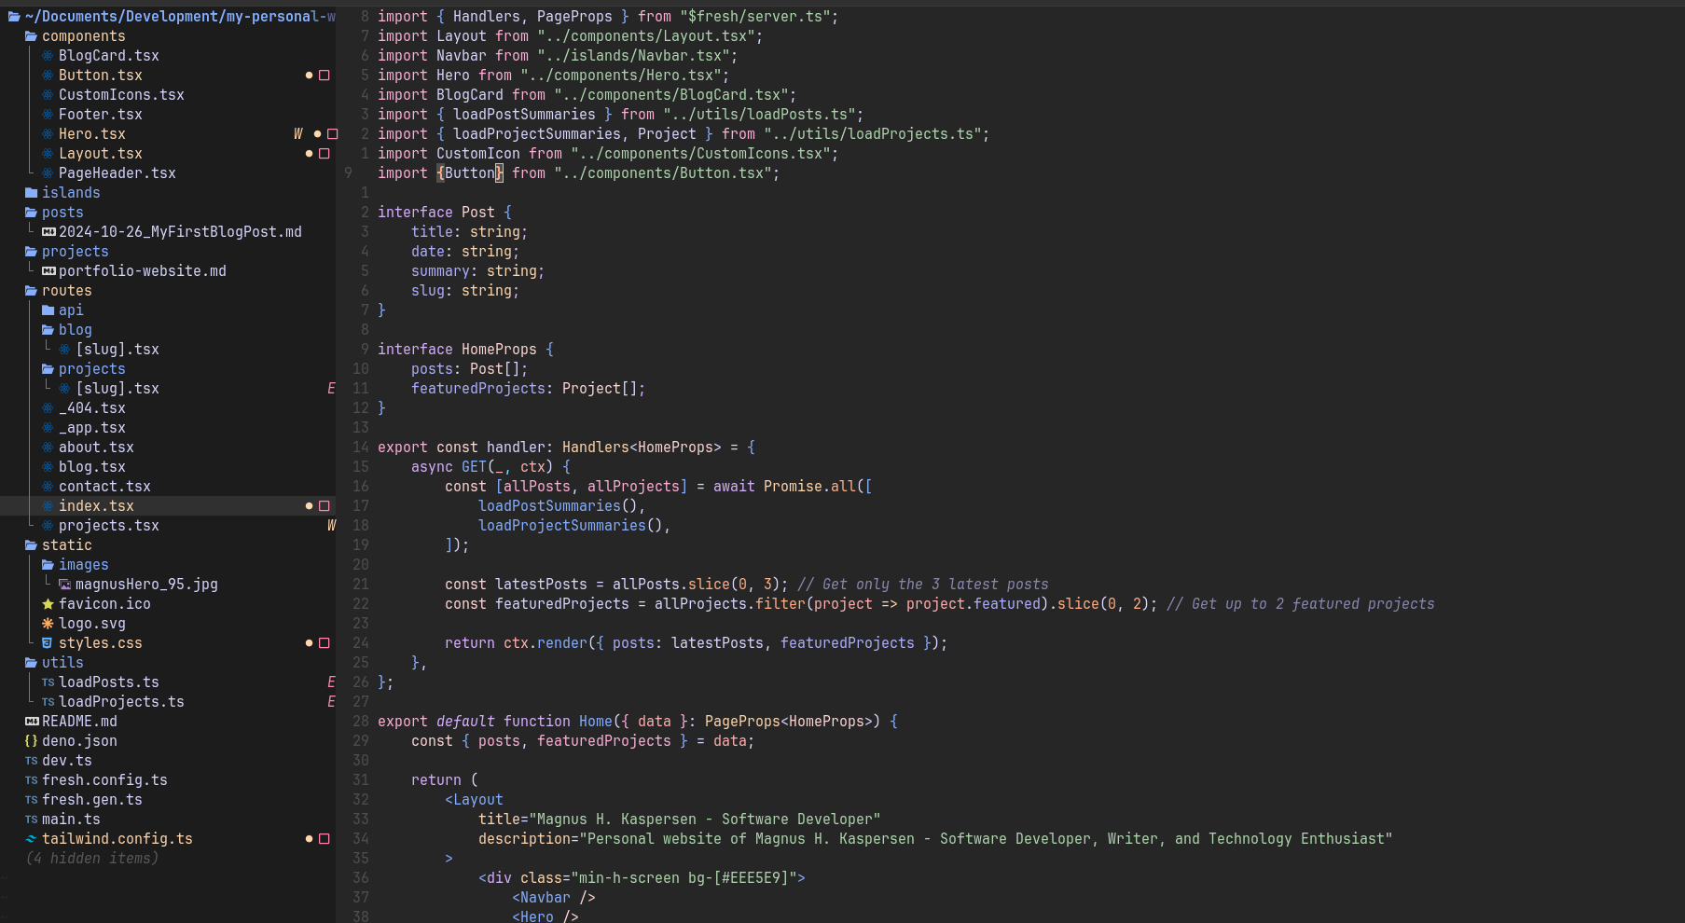
Task: Click the star icon of favicon.ico
Action: pos(48,604)
